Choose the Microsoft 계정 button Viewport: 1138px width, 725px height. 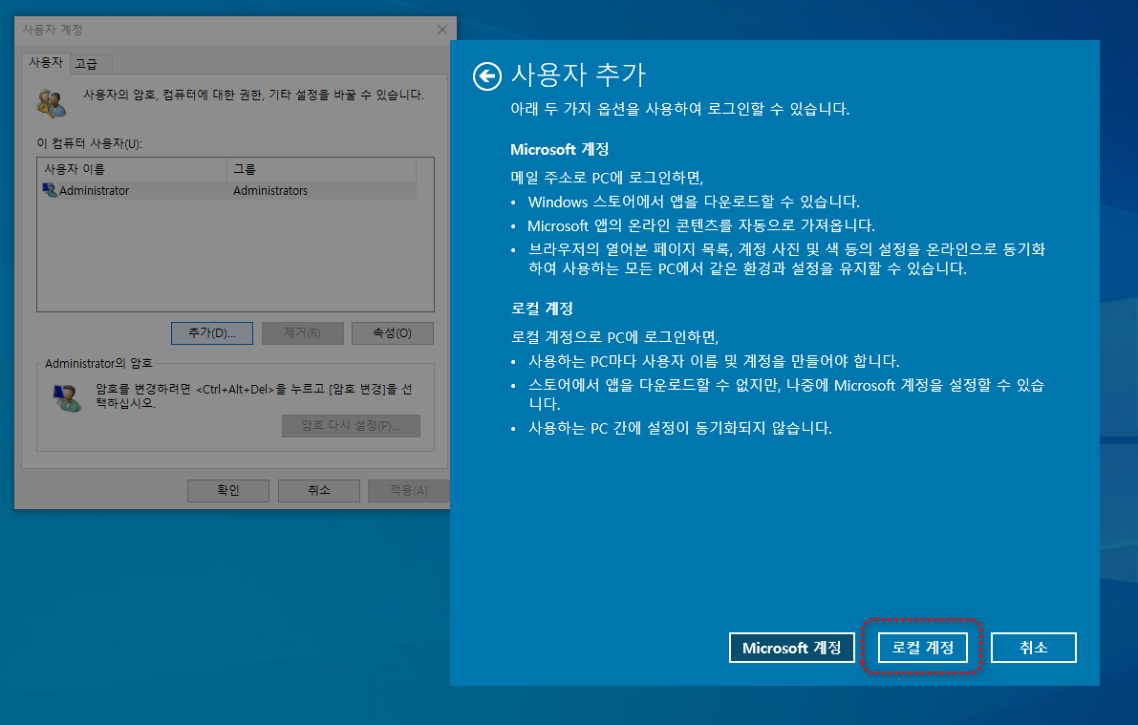coord(791,648)
